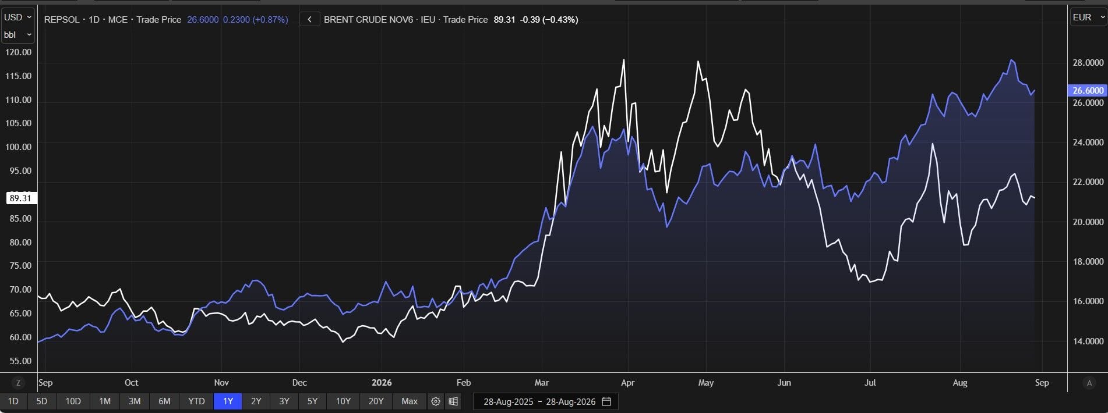The width and height of the screenshot is (1108, 413).
Task: Select the 6M time range
Action: (165, 401)
